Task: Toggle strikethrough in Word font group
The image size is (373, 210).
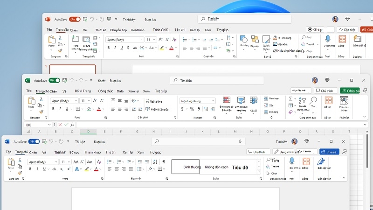Action: click(x=54, y=169)
